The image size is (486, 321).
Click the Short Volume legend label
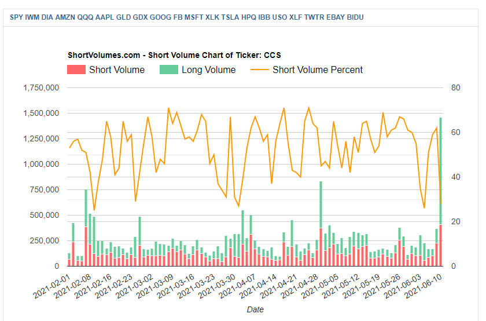point(117,70)
